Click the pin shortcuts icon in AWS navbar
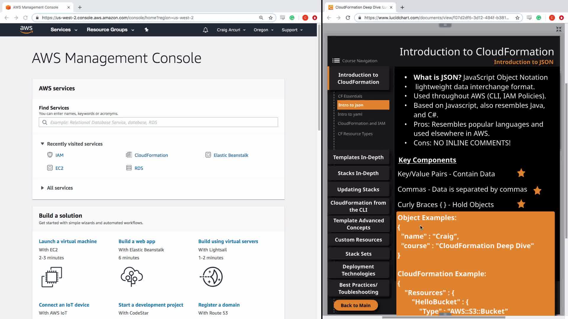 pos(146,30)
